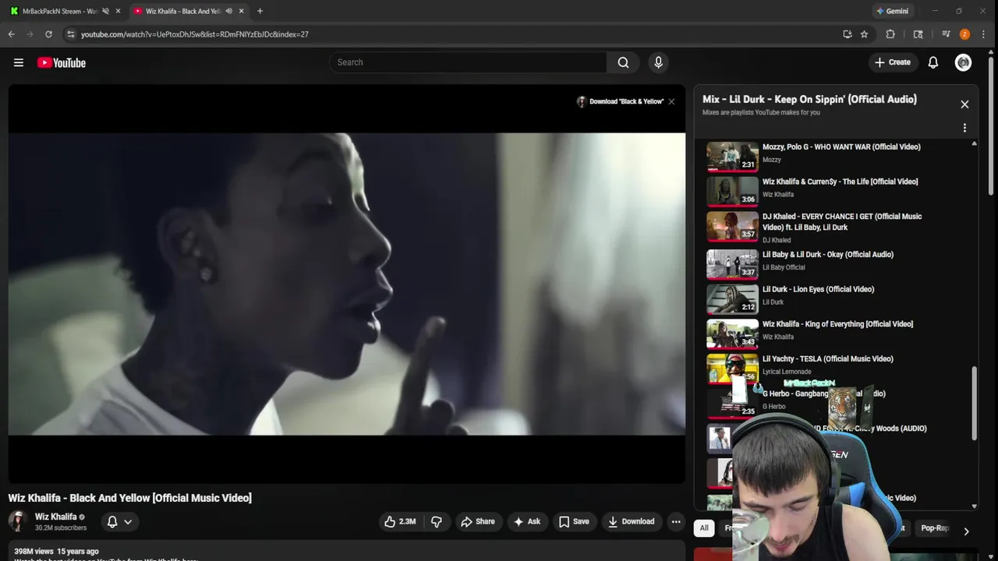Click Download "Black & Yellow" overlay text

(626, 101)
